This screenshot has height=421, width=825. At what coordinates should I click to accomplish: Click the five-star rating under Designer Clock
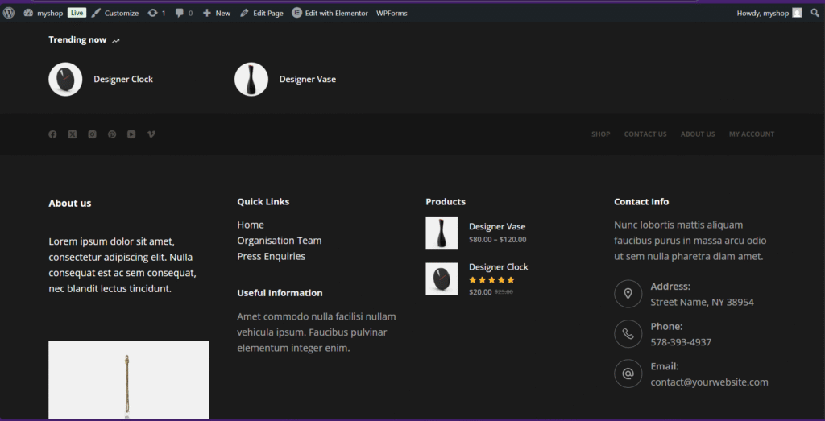[491, 280]
